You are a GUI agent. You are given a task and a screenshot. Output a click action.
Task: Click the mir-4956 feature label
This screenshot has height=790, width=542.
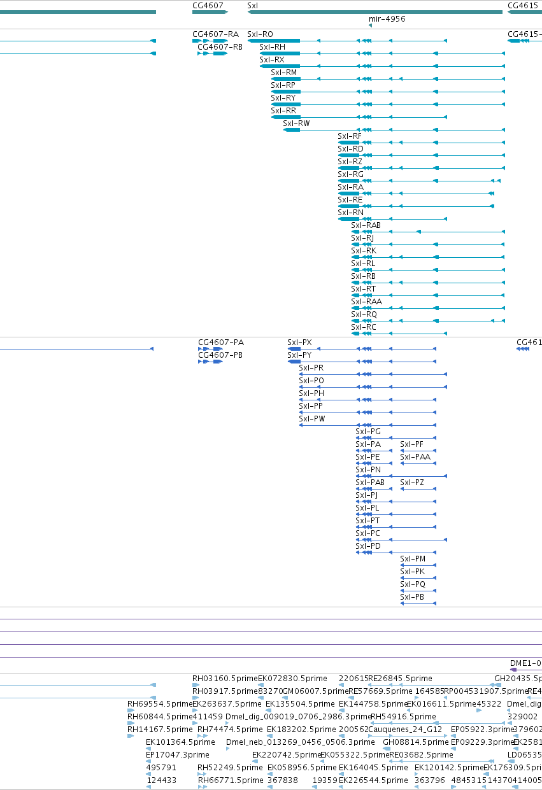point(387,19)
